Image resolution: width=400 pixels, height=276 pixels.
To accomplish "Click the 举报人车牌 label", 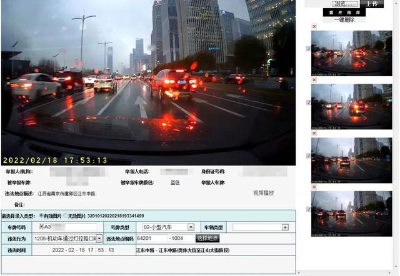I will point(213,183).
